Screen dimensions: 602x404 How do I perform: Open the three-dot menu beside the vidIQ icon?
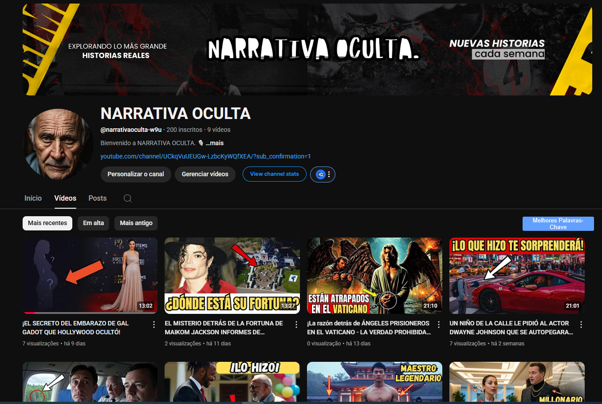329,174
